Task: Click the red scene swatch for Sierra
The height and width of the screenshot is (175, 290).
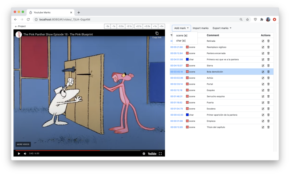Action: pos(187,66)
